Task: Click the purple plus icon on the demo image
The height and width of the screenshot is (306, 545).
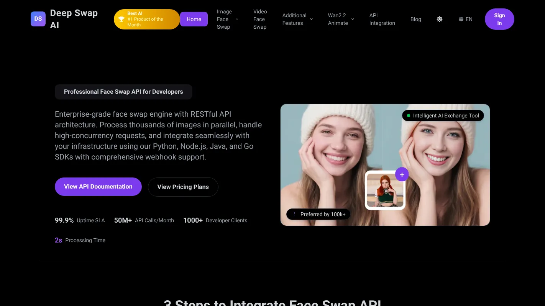Action: coord(402,174)
